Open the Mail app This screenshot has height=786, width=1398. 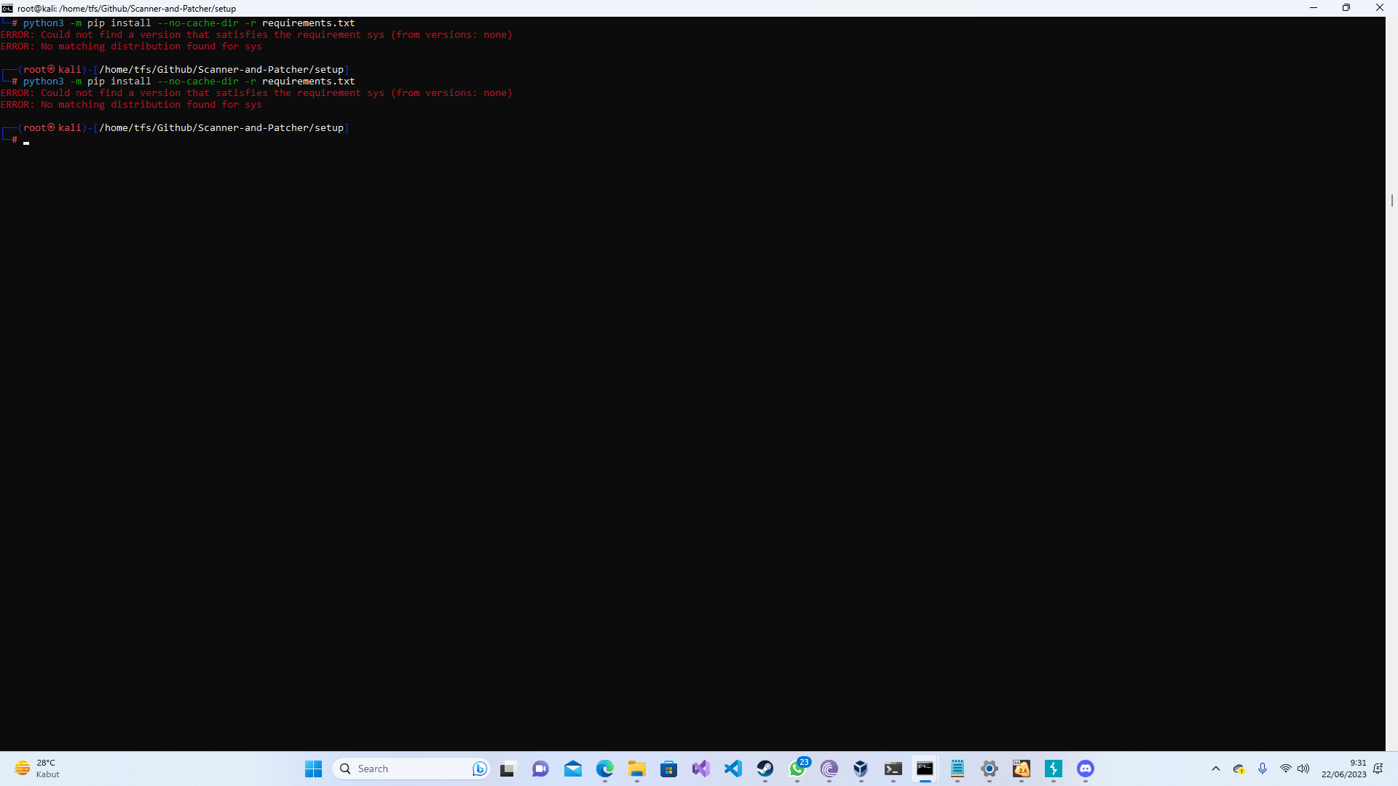pyautogui.click(x=573, y=769)
